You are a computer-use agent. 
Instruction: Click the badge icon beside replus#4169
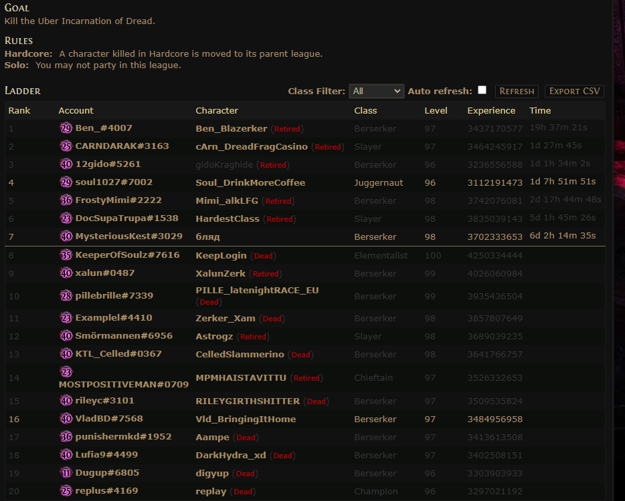(66, 491)
